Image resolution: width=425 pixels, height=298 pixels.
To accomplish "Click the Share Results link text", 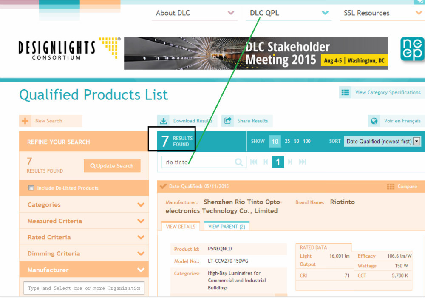I will [x=252, y=121].
